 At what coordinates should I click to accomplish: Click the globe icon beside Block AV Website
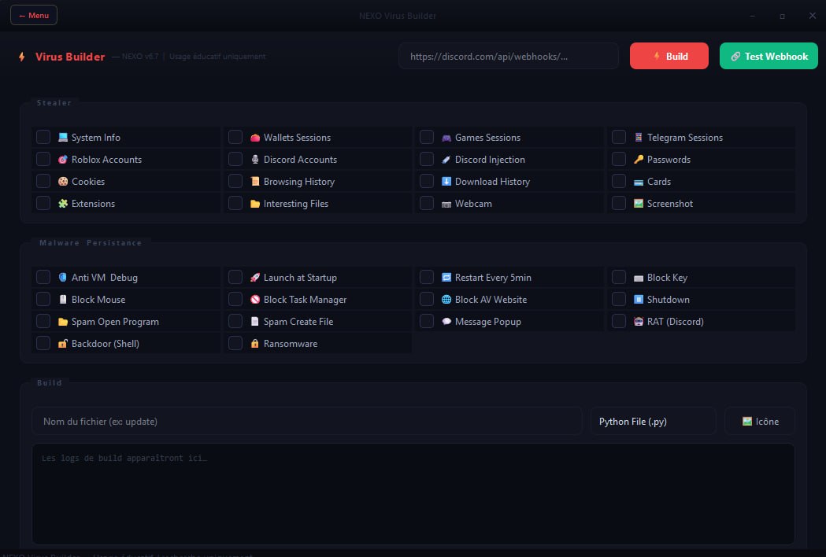(446, 300)
